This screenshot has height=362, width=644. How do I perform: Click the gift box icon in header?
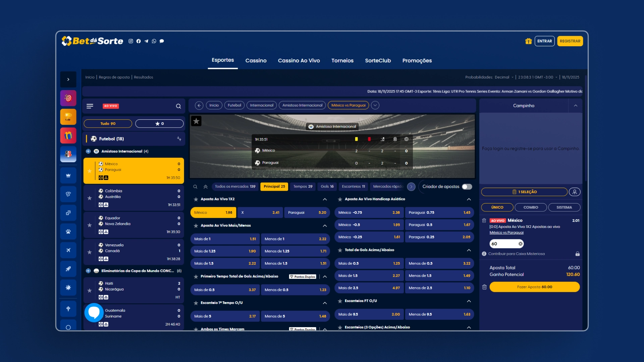coord(528,41)
